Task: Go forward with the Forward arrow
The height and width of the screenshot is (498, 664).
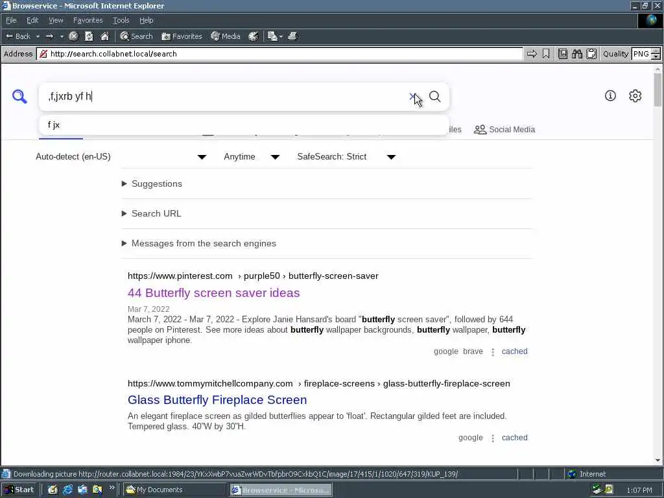Action: (49, 36)
